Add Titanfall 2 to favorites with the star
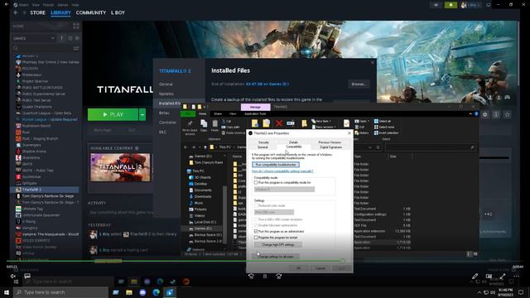 coord(507,115)
